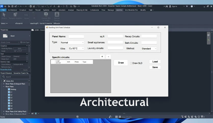Screen dimensions: 213x123
Task: Open the Help question mark icon
Action: [192, 6]
